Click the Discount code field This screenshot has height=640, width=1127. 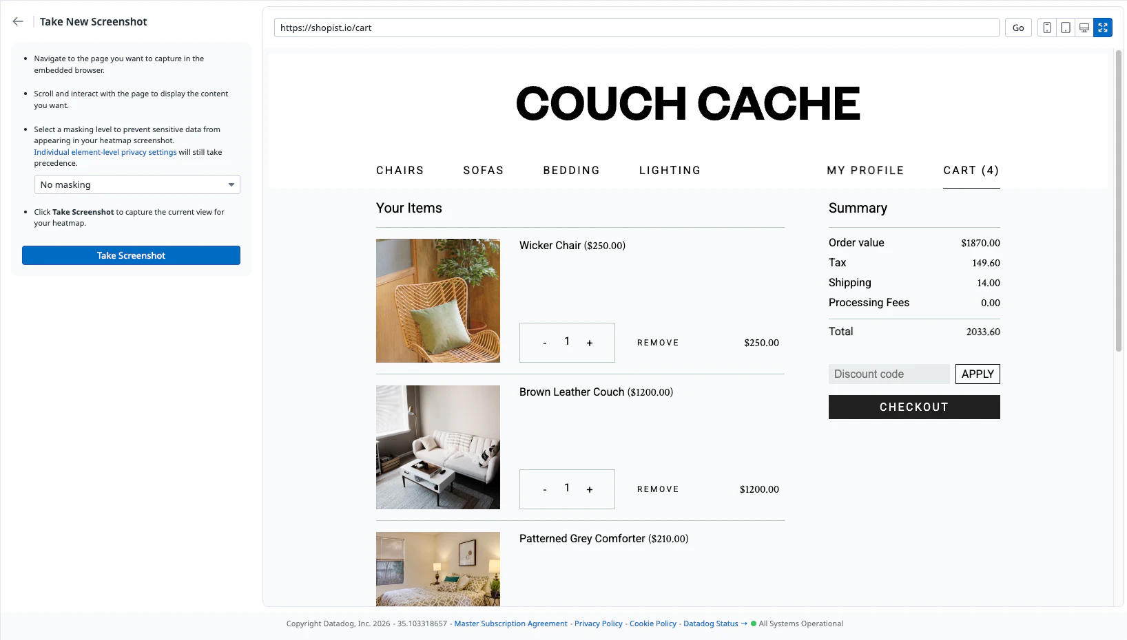[889, 374]
